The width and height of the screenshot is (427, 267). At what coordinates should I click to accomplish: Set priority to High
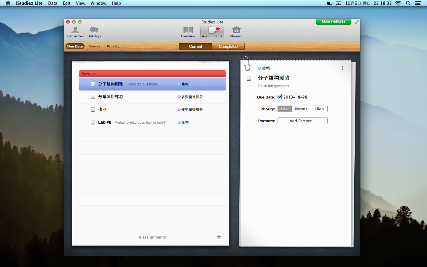pos(320,109)
